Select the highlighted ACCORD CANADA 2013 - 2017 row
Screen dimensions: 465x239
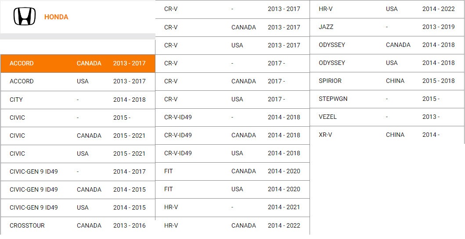78,64
